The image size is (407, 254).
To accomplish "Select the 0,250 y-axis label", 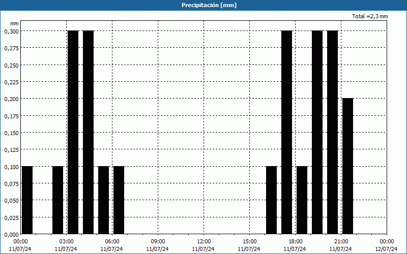I will (x=11, y=66).
